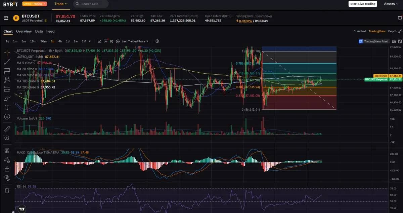This screenshot has width=403, height=213.
Task: Open the Assets dropdown
Action: pyautogui.click(x=391, y=4)
